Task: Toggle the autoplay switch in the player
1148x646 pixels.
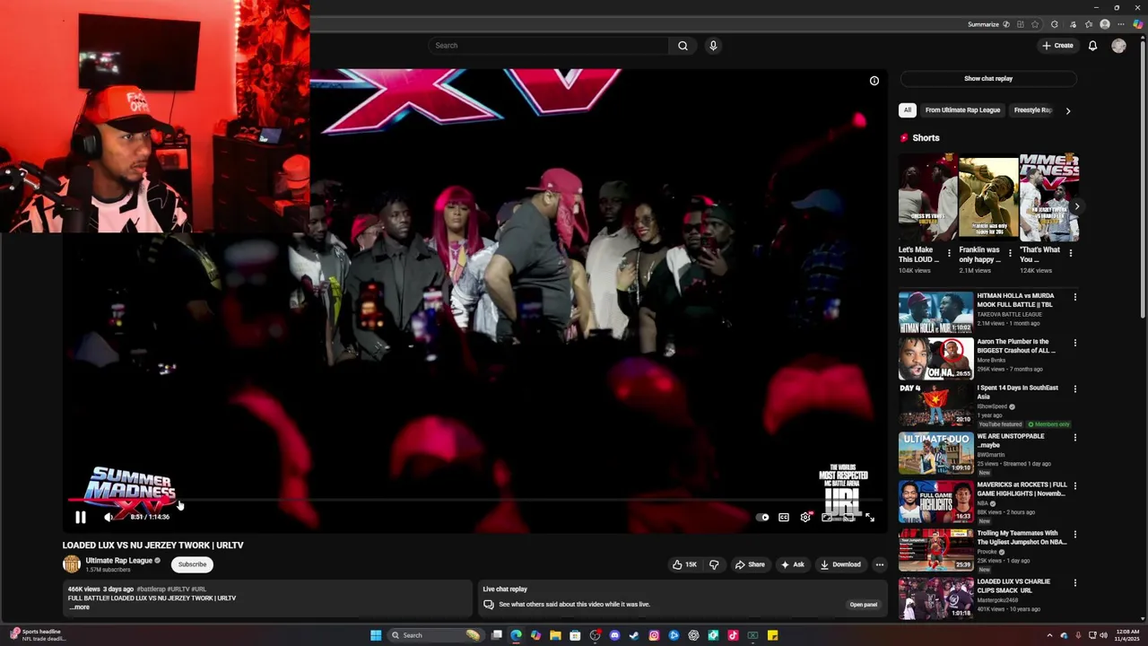Action: 761,517
